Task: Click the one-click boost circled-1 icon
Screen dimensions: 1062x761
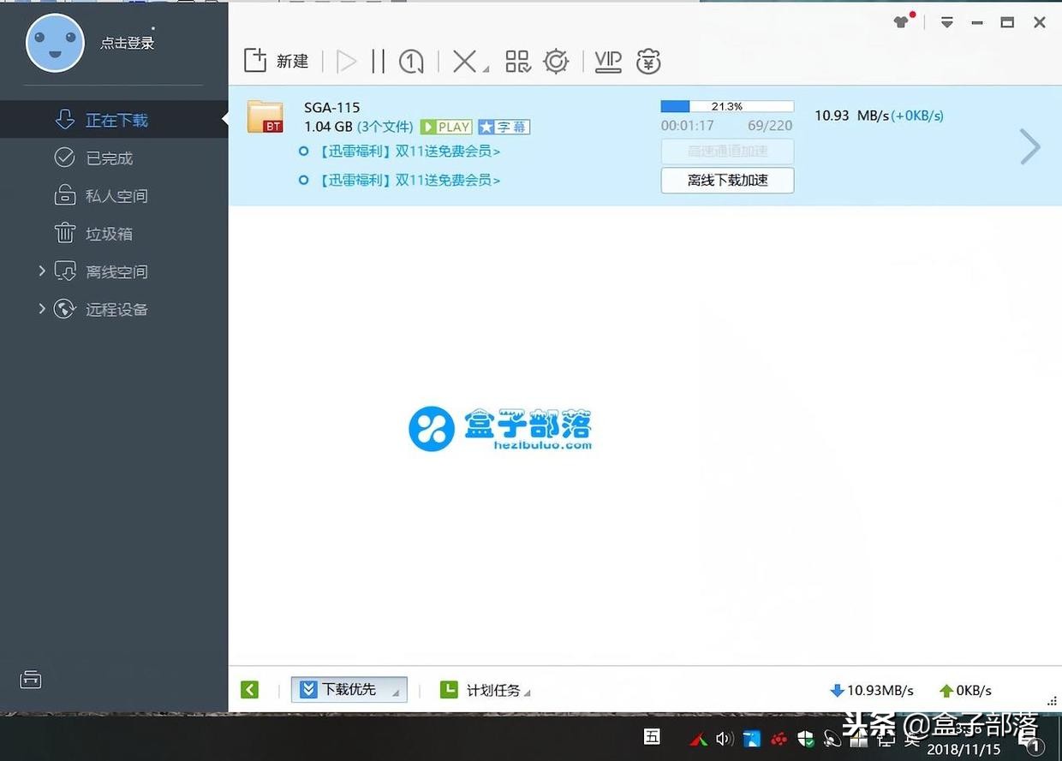Action: pyautogui.click(x=411, y=61)
